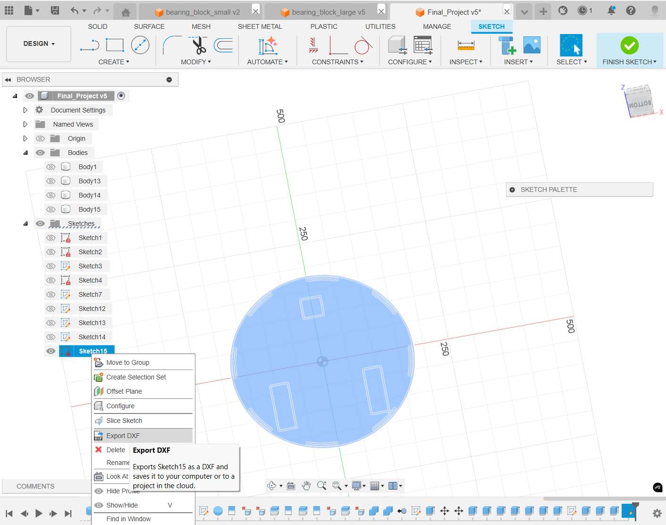Select the Trim tool scissors icon
The height and width of the screenshot is (525, 666).
point(198,45)
